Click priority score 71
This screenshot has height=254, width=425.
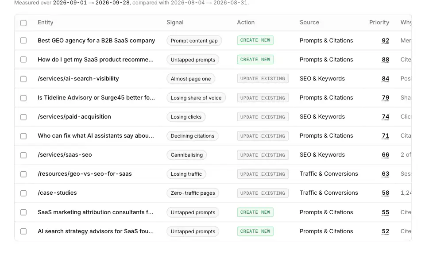click(x=386, y=136)
